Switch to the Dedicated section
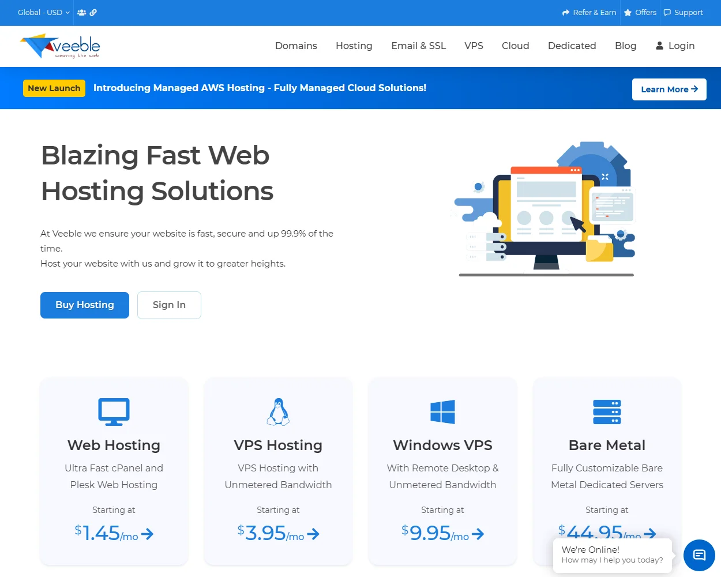 point(572,46)
